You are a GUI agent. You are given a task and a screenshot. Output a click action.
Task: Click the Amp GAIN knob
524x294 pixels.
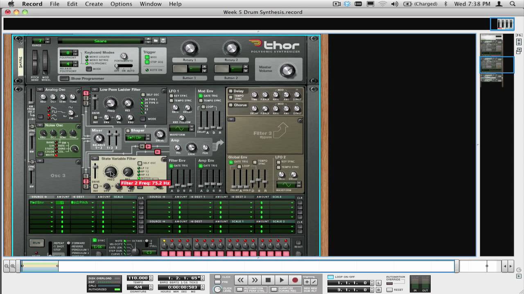tap(191, 147)
